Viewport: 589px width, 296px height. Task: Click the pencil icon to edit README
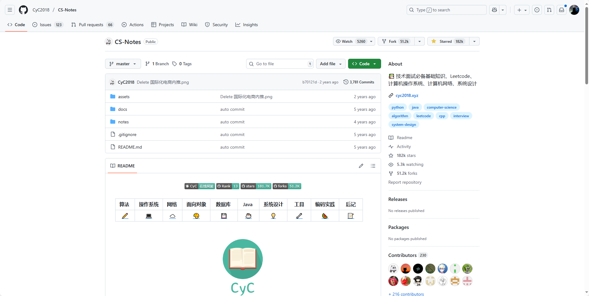[361, 166]
